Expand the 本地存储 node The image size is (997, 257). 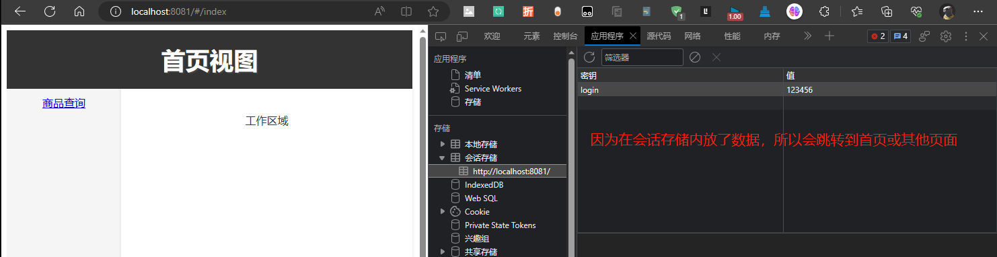[442, 144]
